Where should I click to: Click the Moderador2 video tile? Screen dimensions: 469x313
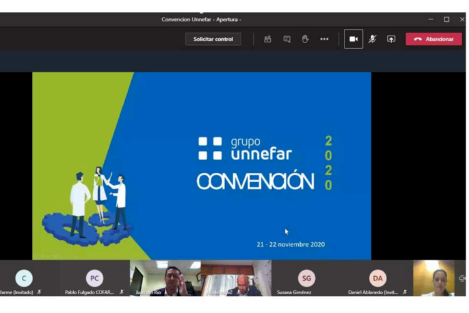(236, 278)
